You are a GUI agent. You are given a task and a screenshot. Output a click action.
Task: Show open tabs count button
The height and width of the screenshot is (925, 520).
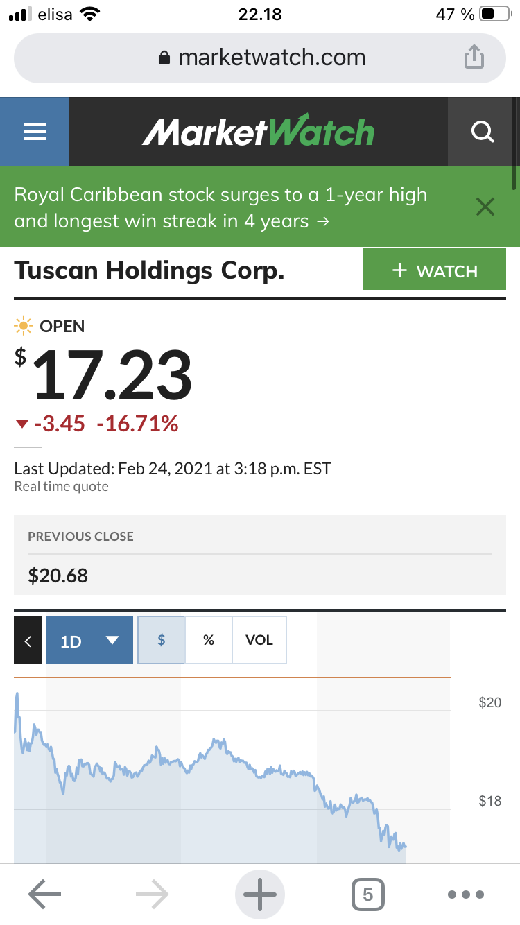pos(367,894)
